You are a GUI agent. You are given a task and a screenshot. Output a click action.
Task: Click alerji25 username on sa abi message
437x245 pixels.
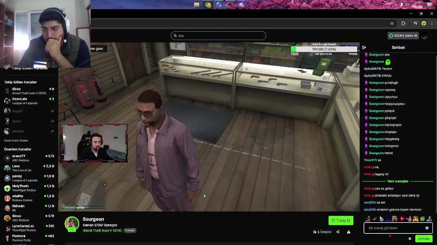370,202
